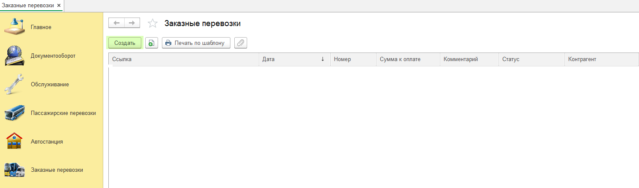The image size is (639, 188).
Task: Go to Документооборот section
Action: pos(53,56)
